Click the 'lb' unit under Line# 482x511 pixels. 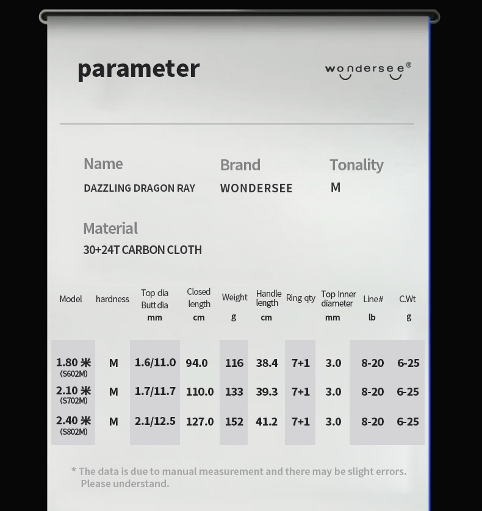pyautogui.click(x=372, y=317)
